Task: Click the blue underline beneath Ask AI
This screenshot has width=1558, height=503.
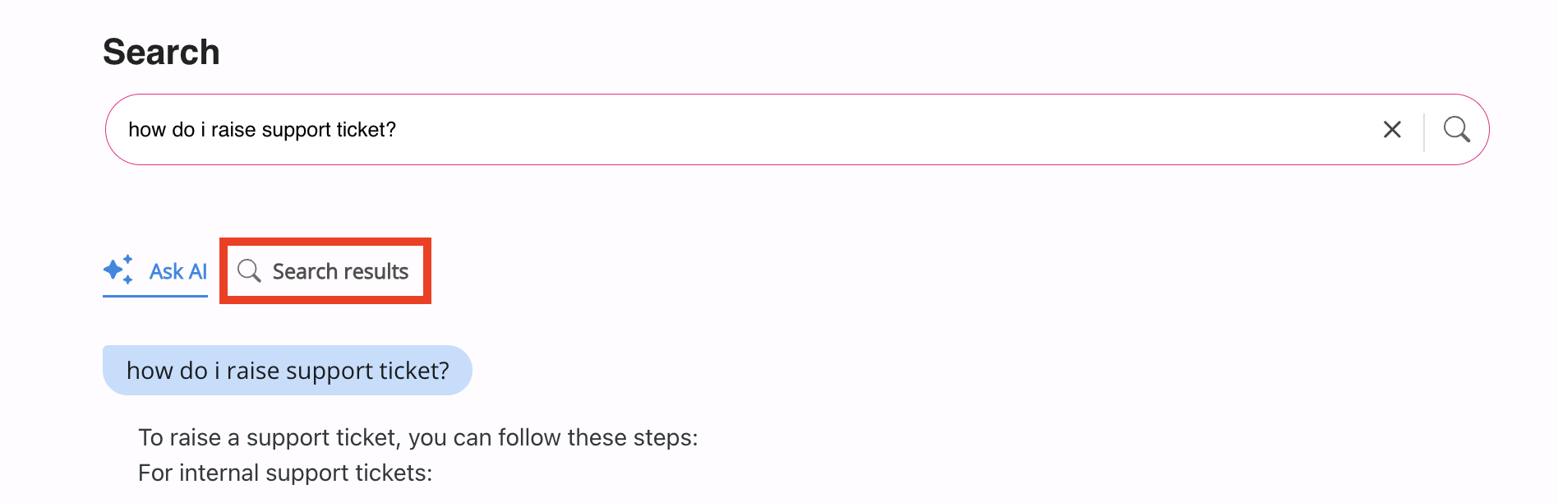Action: click(155, 295)
